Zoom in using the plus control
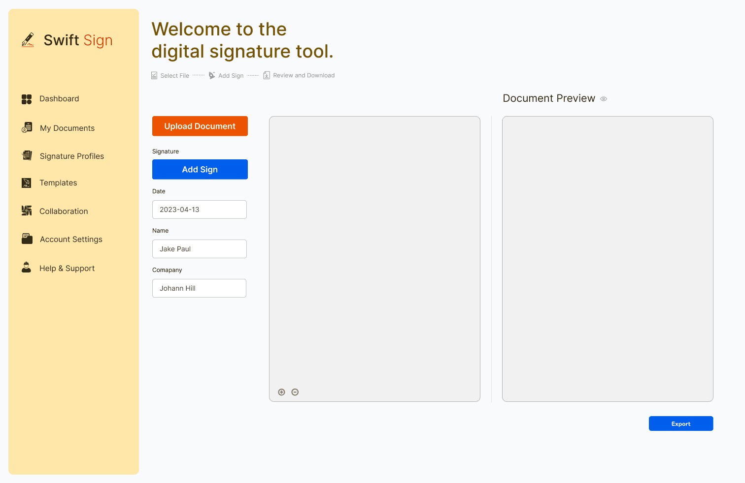The height and width of the screenshot is (483, 745). pos(281,392)
